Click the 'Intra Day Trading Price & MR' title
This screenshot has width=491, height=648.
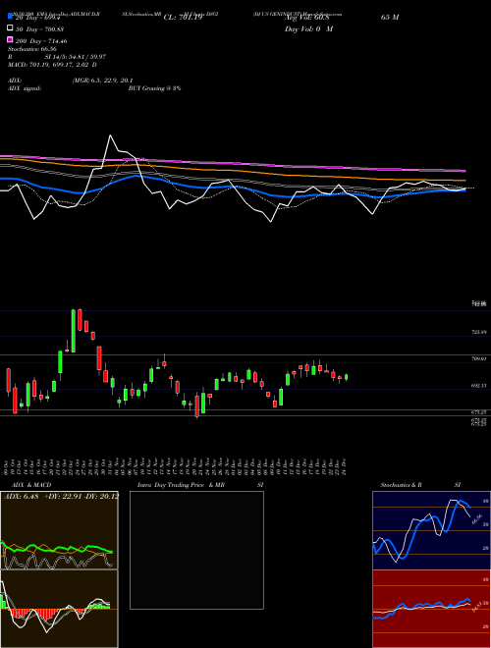click(x=181, y=485)
